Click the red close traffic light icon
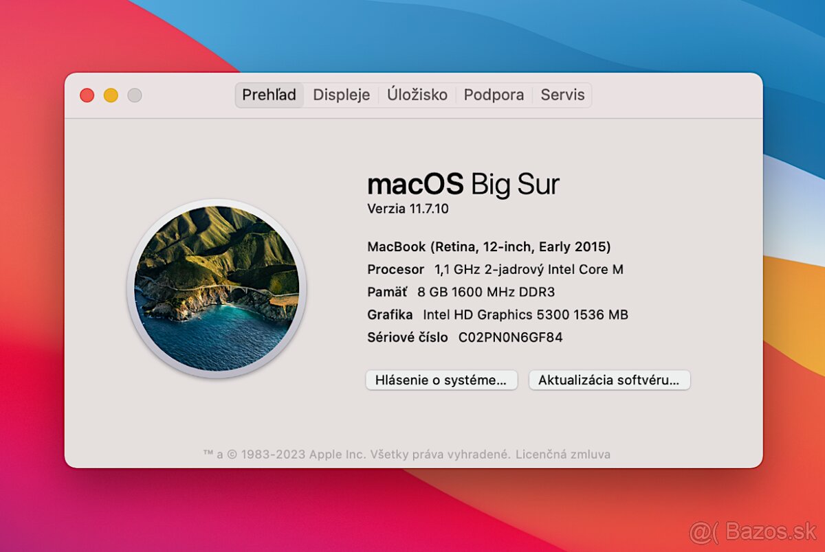Image resolution: width=825 pixels, height=552 pixels. point(86,95)
